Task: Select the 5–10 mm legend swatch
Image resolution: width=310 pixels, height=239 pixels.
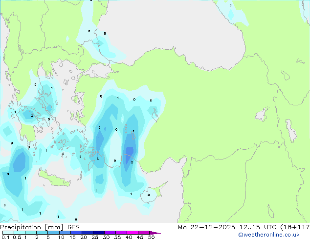Action: point(53,233)
